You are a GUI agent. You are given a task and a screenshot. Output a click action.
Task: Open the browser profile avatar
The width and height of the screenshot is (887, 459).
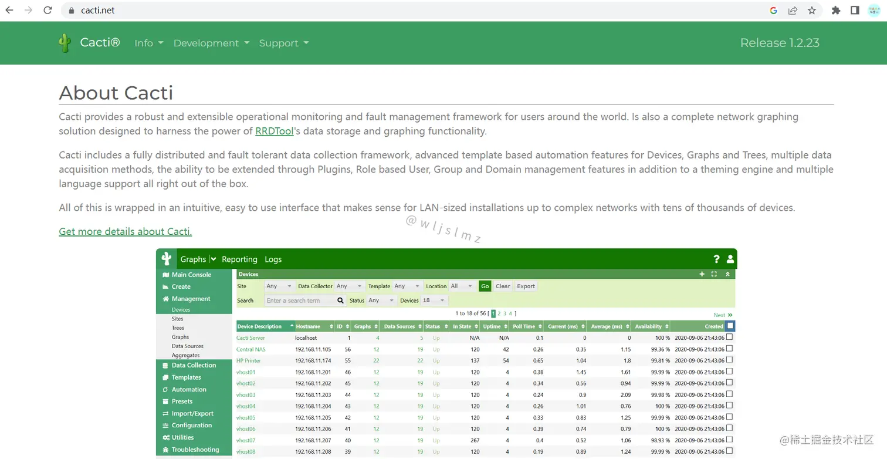[x=874, y=10]
